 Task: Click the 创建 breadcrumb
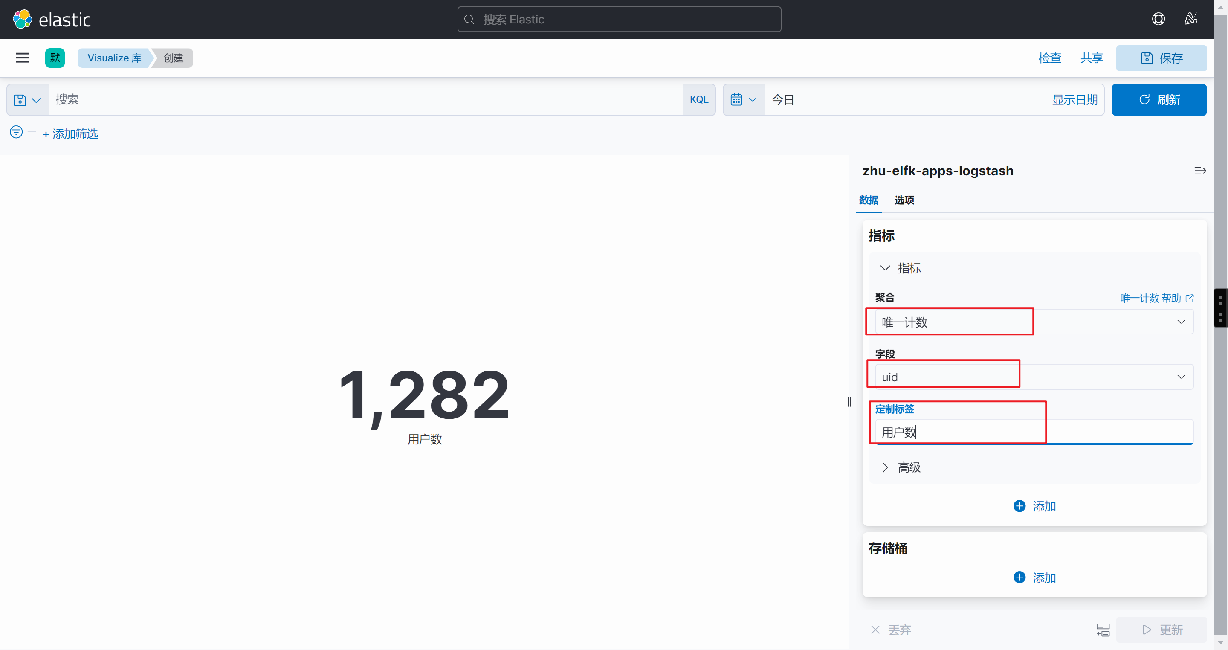[173, 58]
